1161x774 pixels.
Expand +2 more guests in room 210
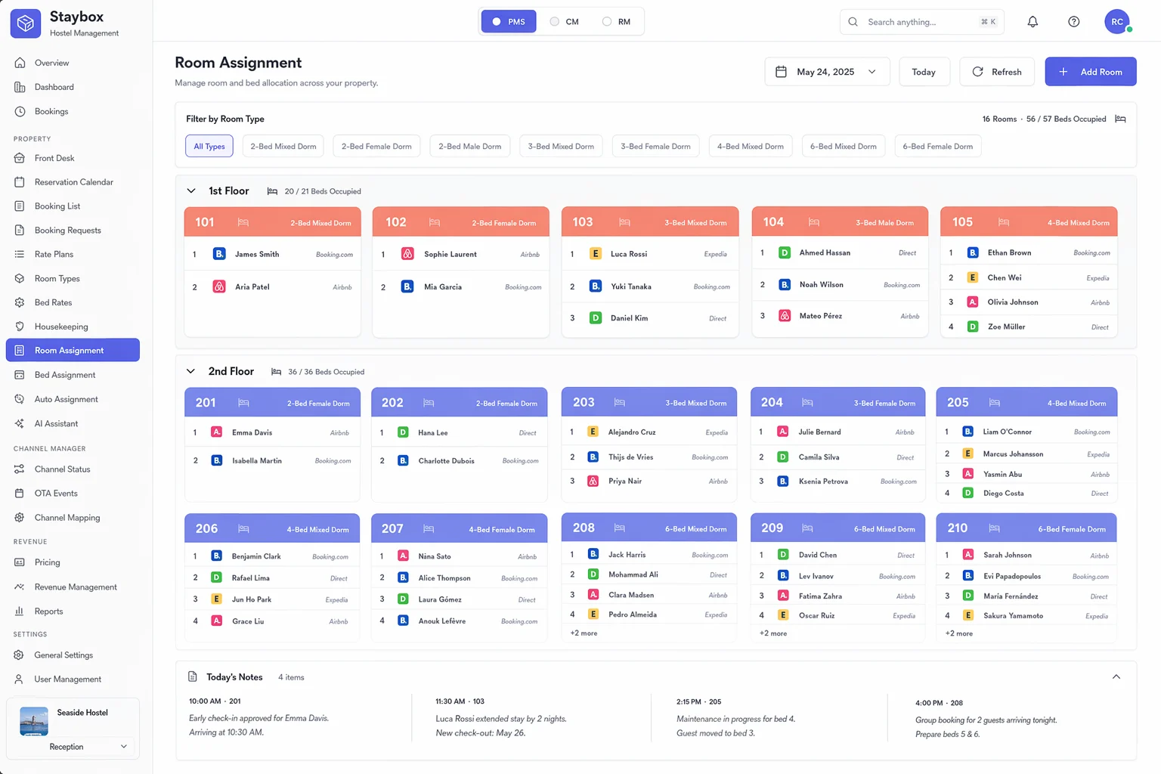(958, 633)
